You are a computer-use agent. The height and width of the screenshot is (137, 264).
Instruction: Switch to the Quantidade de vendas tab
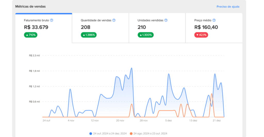tap(100, 28)
